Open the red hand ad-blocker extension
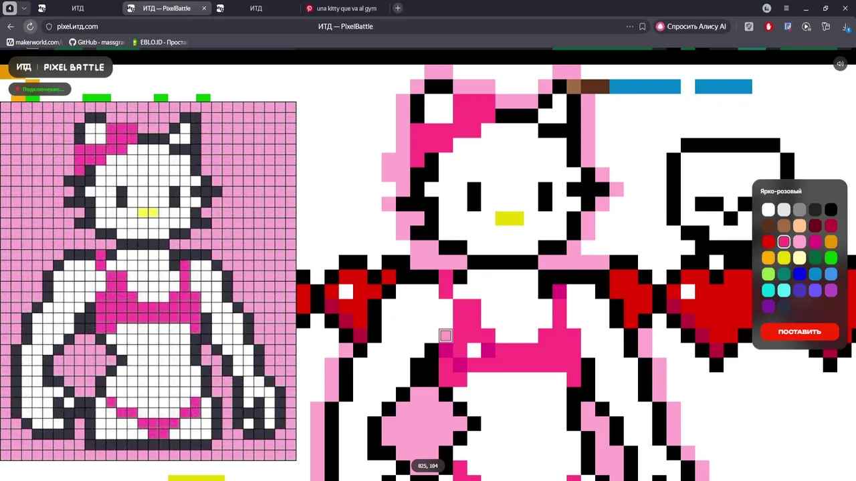 tap(768, 27)
